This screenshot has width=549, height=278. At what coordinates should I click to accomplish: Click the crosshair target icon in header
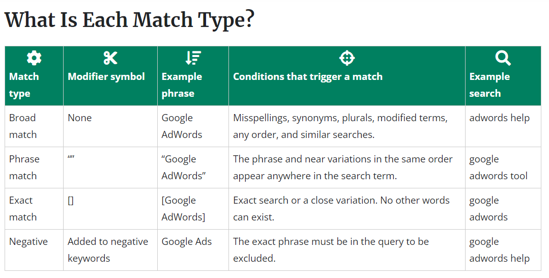tap(347, 58)
